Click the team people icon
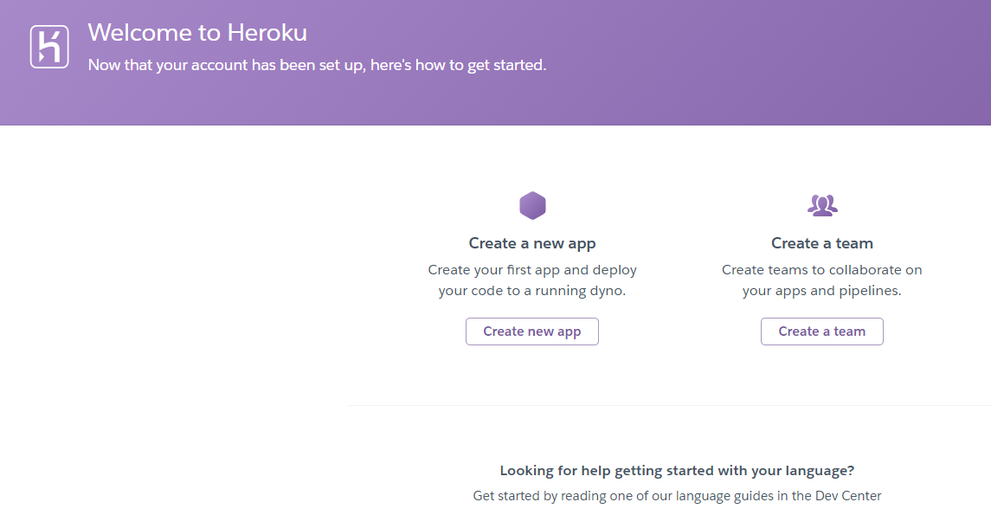Screen dimensions: 991x515 pos(822,205)
